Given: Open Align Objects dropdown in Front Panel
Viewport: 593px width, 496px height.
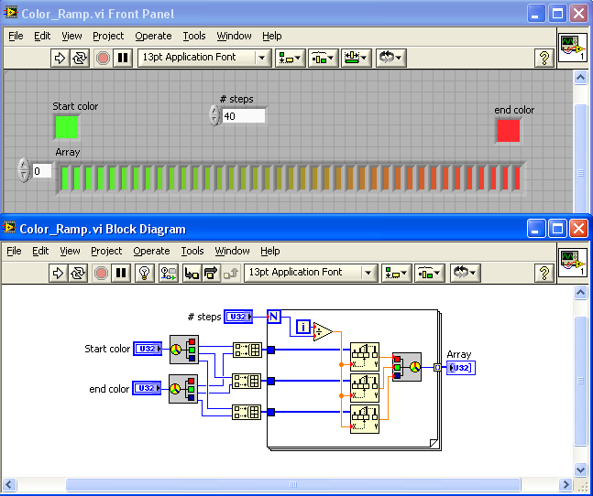Looking at the screenshot, I should pyautogui.click(x=292, y=58).
